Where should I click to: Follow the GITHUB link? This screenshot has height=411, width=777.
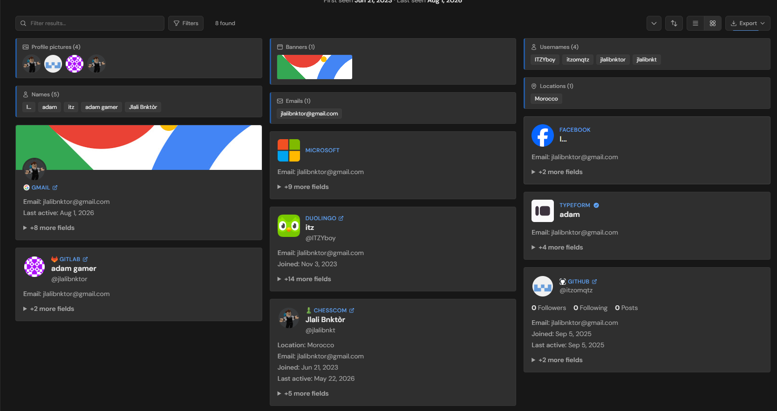pos(579,282)
